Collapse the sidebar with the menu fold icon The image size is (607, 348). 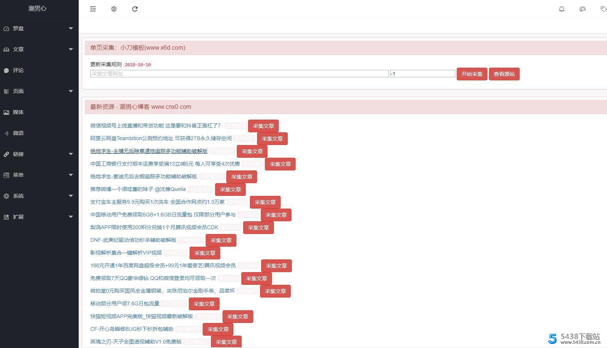(x=93, y=9)
